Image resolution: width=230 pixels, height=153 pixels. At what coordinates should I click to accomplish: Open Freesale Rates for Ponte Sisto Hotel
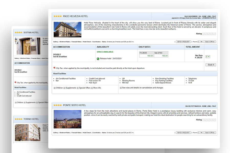pyautogui.click(x=76, y=133)
